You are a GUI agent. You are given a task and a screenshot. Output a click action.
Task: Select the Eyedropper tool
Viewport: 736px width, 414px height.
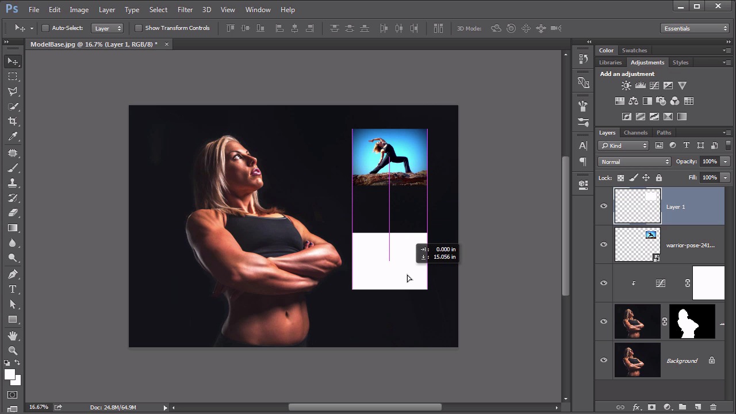[13, 136]
